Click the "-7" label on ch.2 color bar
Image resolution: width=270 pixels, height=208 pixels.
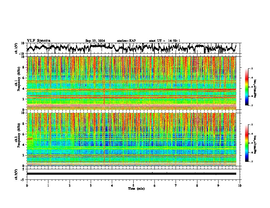251,161
